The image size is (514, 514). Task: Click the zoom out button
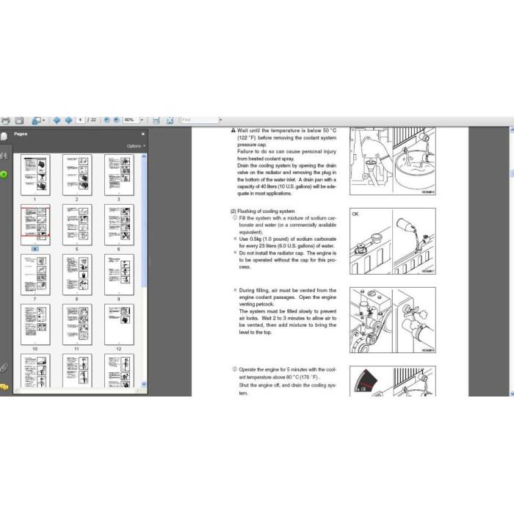[106, 120]
